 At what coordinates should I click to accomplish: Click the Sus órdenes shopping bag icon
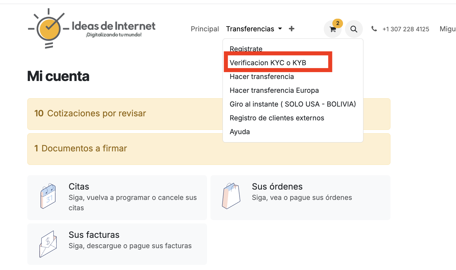231,196
